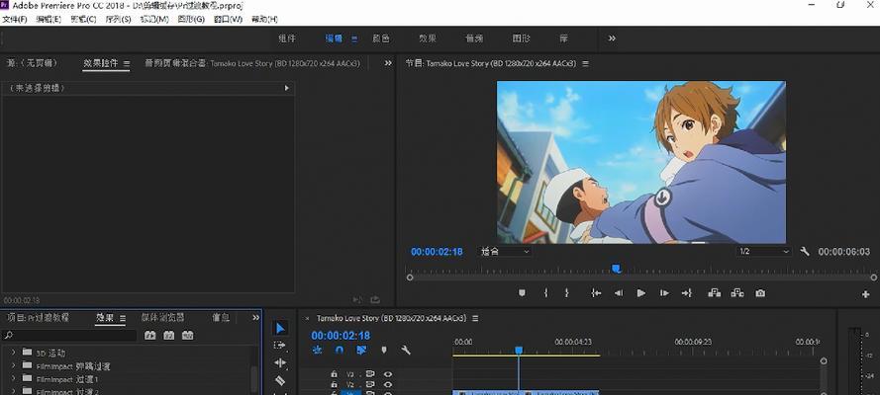Play the sequence in Program Monitor

click(640, 292)
